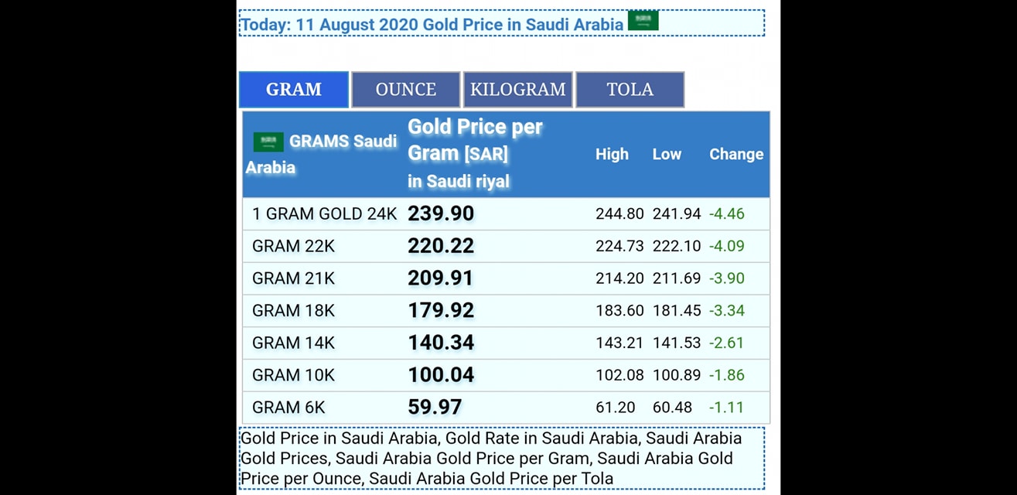
Task: Select the GRAM tab
Action: (294, 90)
